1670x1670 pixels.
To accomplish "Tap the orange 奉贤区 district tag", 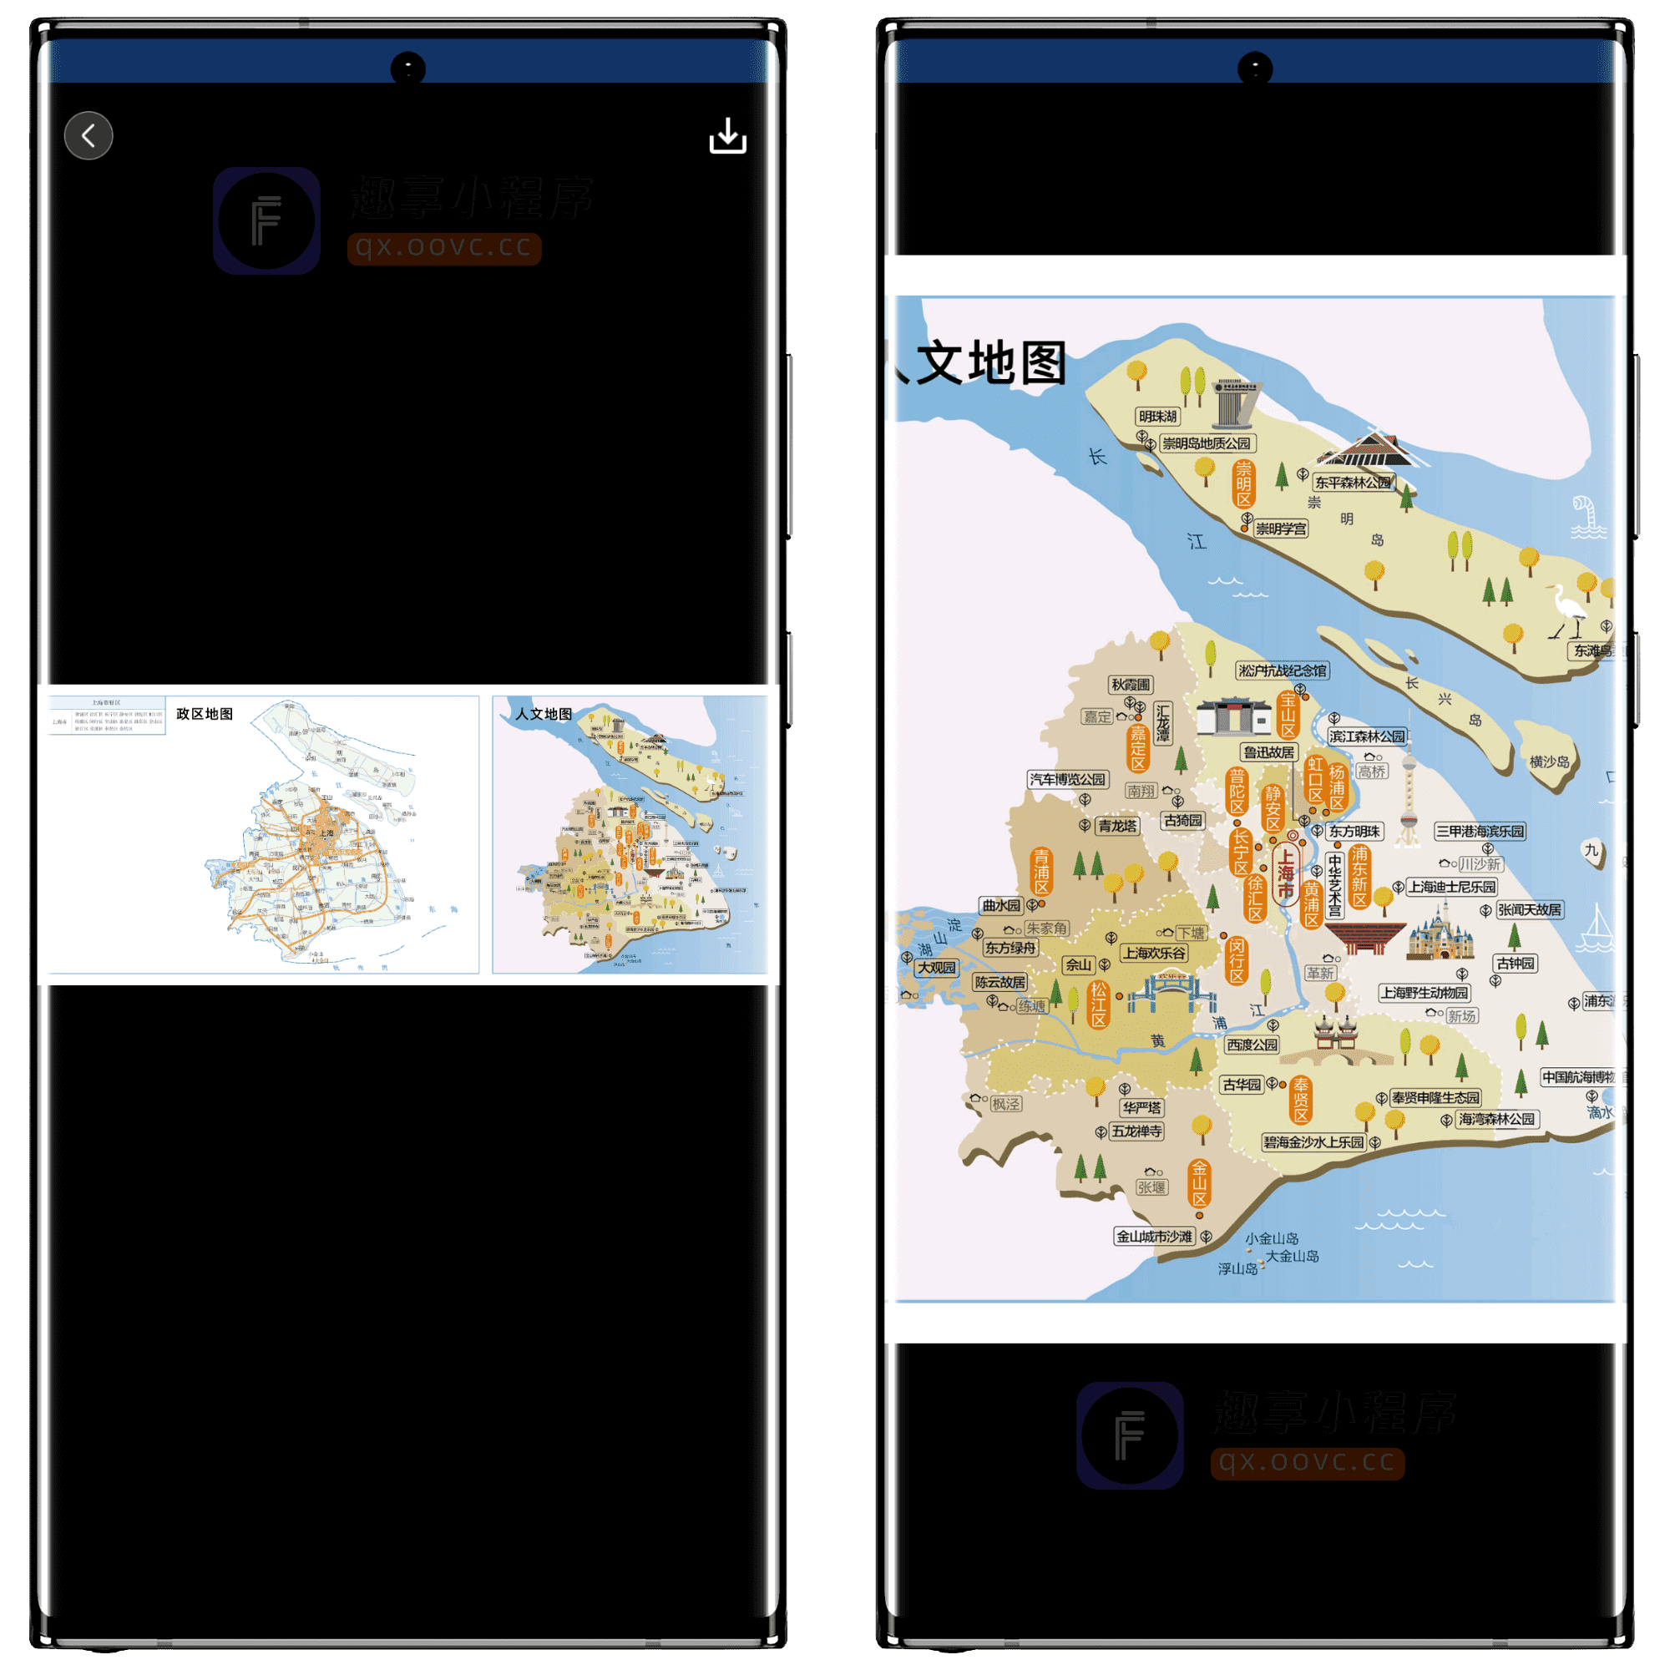I will point(1301,1101).
